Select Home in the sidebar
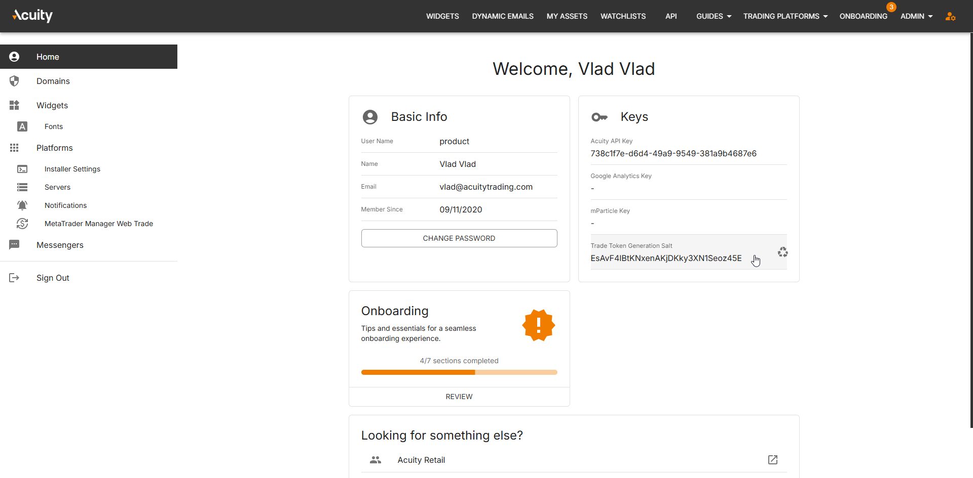 click(x=89, y=57)
